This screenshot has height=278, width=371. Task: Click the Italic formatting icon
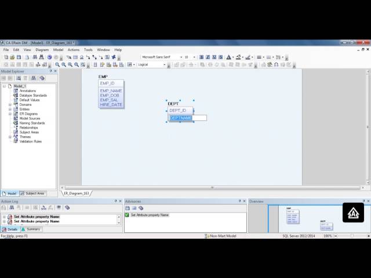point(208,57)
